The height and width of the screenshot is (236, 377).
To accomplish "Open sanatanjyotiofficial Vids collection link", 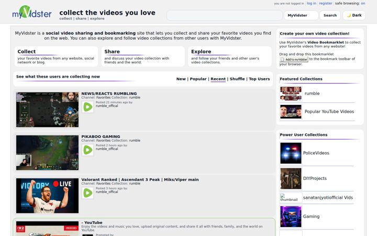I will pos(328,198).
